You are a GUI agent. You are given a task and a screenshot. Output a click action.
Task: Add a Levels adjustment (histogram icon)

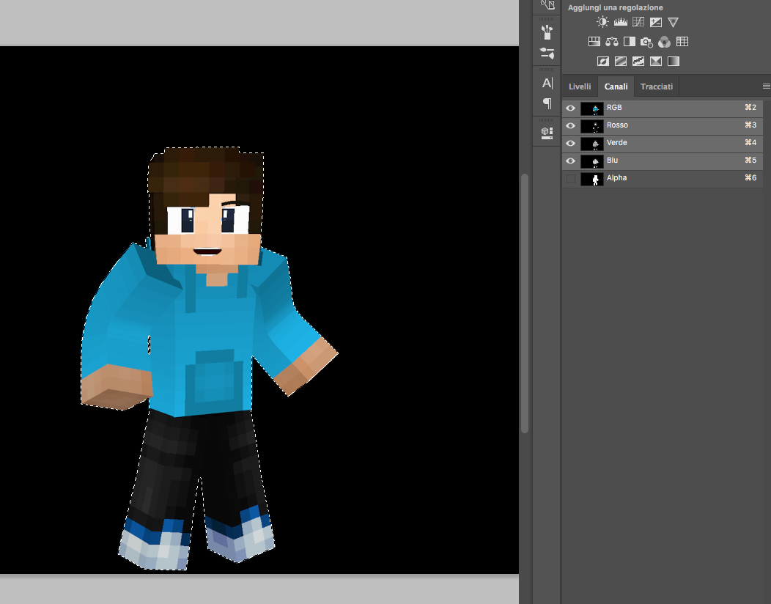(621, 22)
